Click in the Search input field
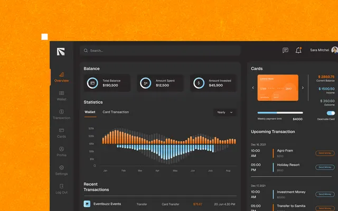Image resolution: width=338 pixels, height=211 pixels. pos(160,51)
